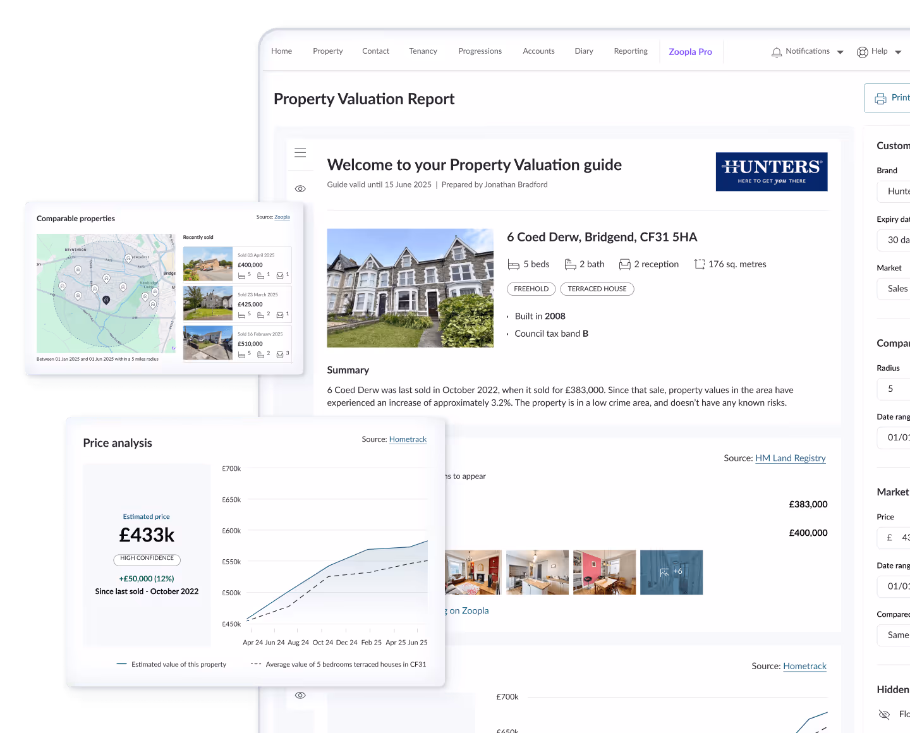This screenshot has width=910, height=733.
Task: Click the comparable properties map
Action: tap(106, 293)
